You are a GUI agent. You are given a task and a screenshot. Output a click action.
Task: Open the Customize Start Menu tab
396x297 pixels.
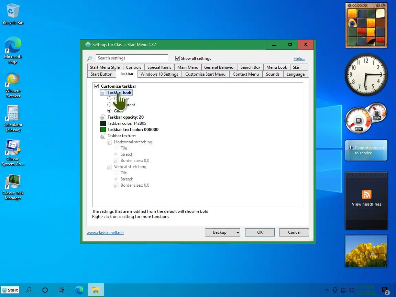click(205, 74)
